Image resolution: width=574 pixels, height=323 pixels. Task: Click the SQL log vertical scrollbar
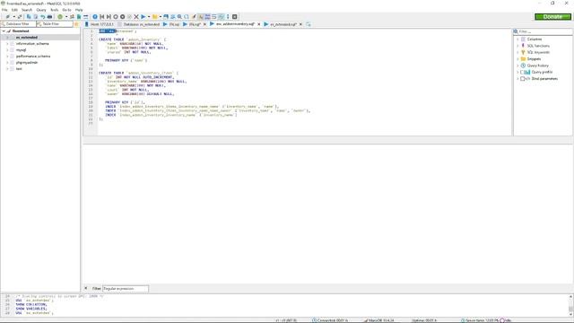570,305
